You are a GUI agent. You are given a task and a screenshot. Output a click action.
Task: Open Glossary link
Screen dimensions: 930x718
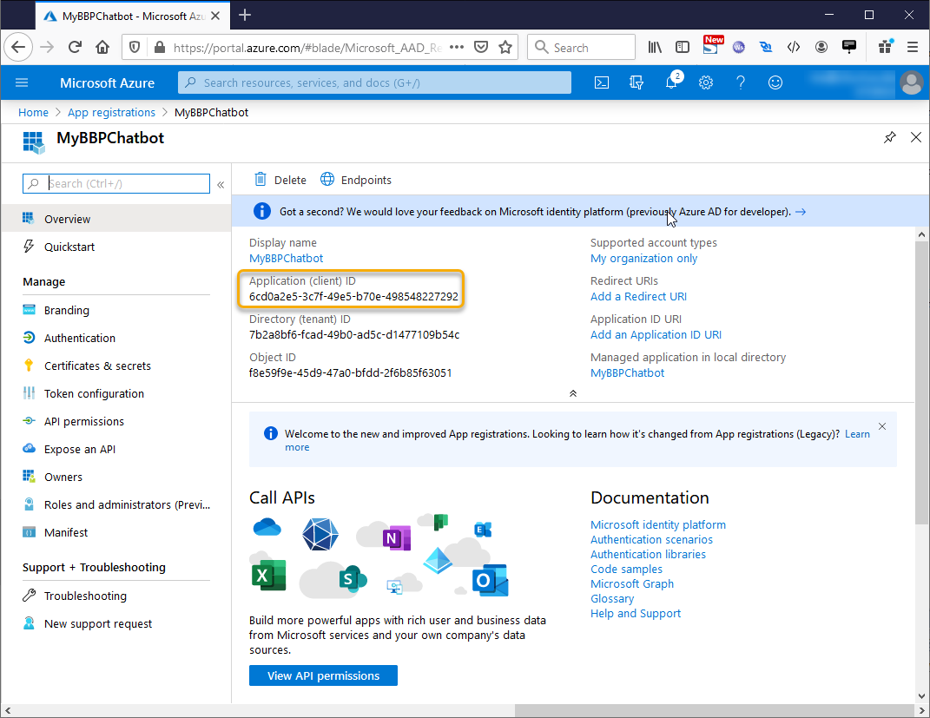tap(612, 599)
